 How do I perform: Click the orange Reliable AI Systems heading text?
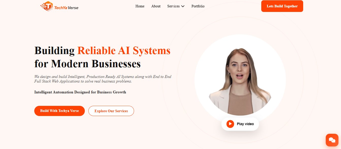click(x=124, y=51)
